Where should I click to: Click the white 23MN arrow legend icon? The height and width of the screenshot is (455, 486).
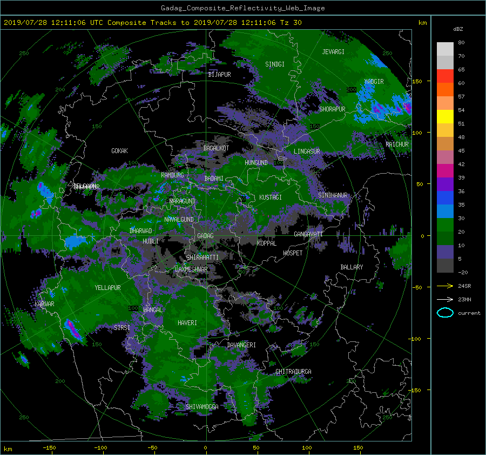(x=445, y=299)
